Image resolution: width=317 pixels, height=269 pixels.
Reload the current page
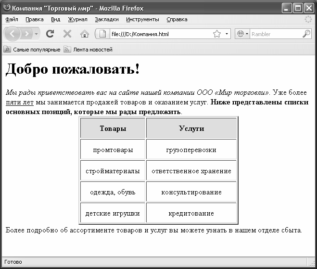50,34
